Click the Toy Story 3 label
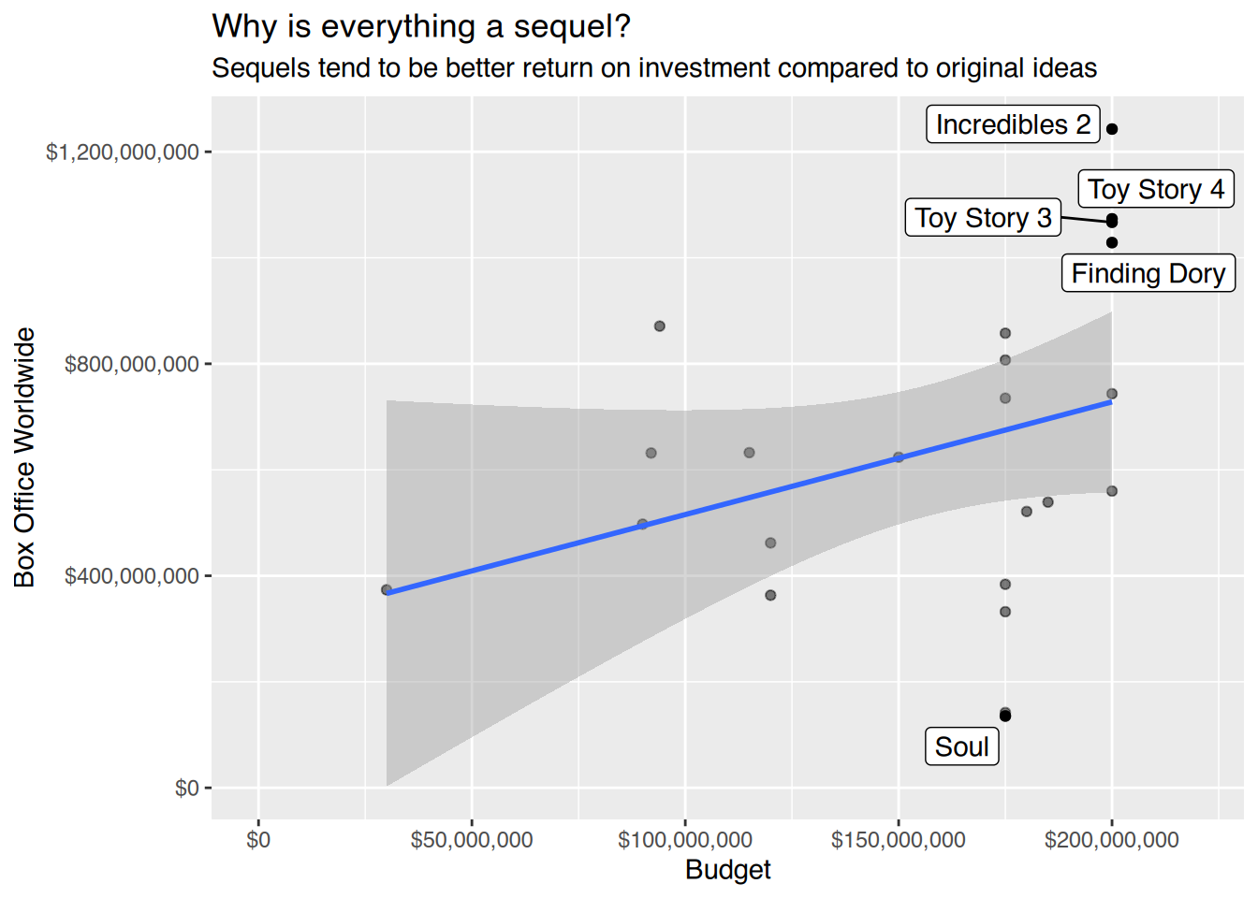1258x898 pixels. point(983,217)
